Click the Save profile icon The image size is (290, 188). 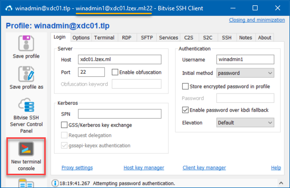click(26, 43)
